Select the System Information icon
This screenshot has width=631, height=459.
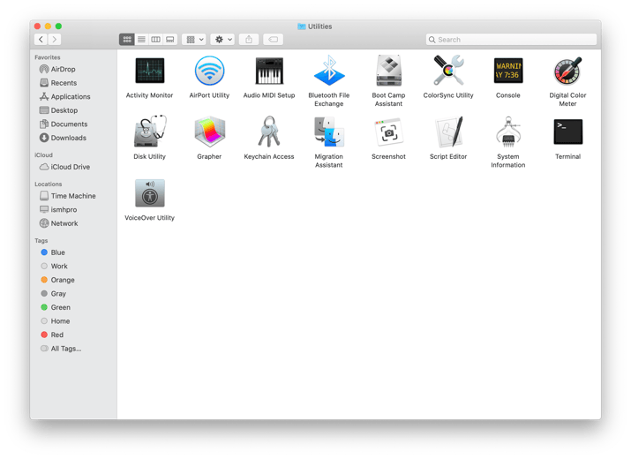tap(508, 132)
